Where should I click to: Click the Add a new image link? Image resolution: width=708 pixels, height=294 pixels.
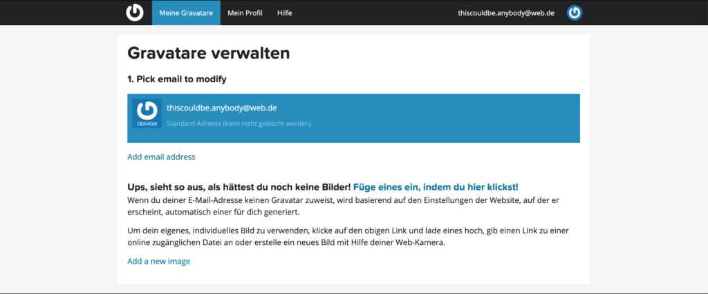158,261
